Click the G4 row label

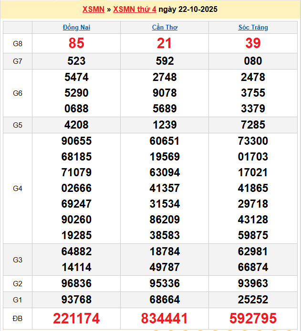point(18,189)
